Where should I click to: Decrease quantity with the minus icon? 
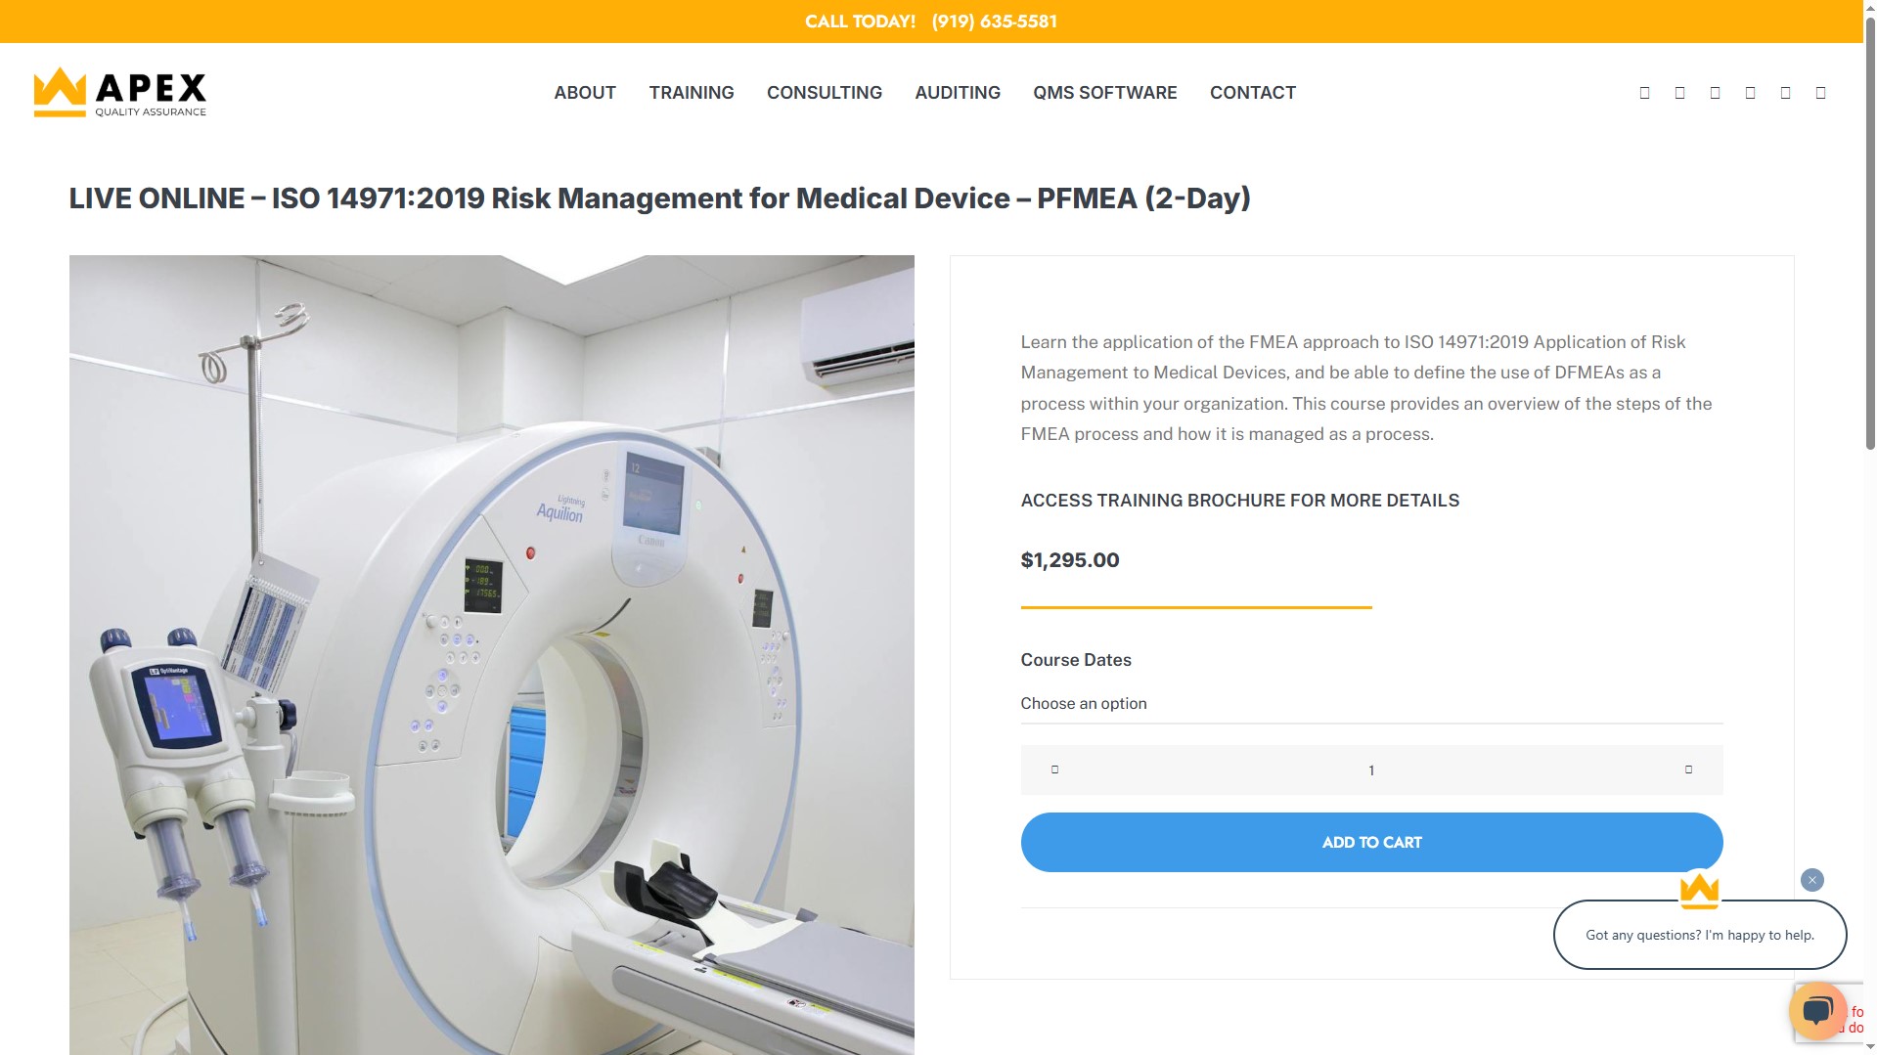(1054, 769)
